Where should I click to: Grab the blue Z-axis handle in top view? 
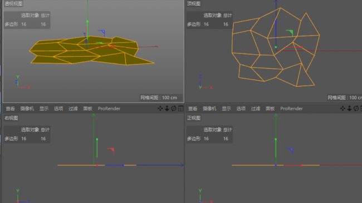click(276, 21)
